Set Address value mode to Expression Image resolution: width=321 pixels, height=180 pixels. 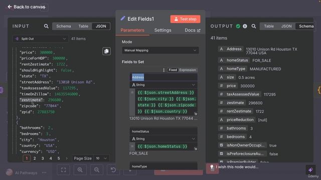tap(188, 70)
